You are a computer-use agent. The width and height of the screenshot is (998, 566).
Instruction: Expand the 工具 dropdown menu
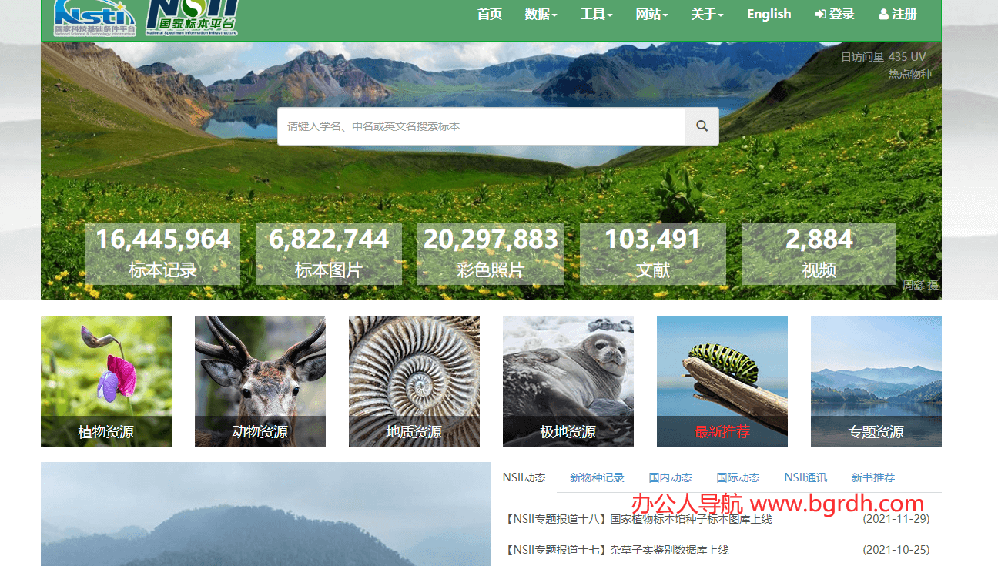pos(596,15)
